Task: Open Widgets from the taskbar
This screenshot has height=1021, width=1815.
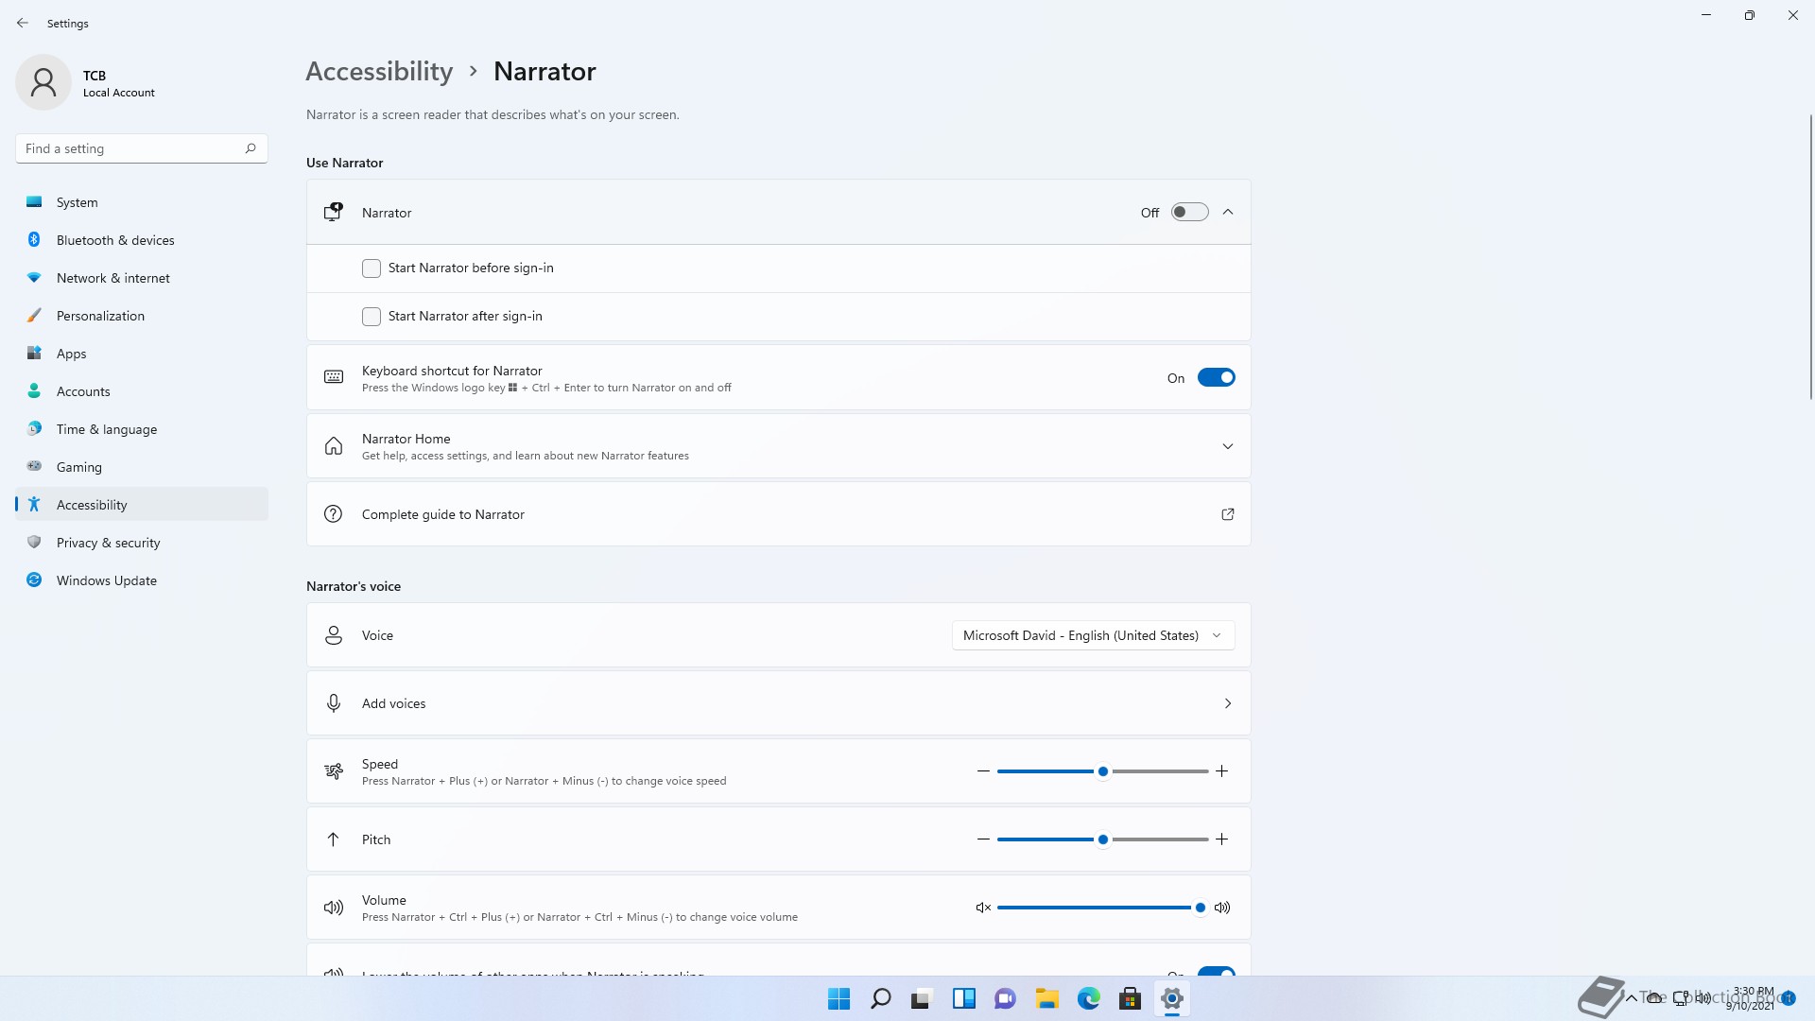Action: click(963, 998)
